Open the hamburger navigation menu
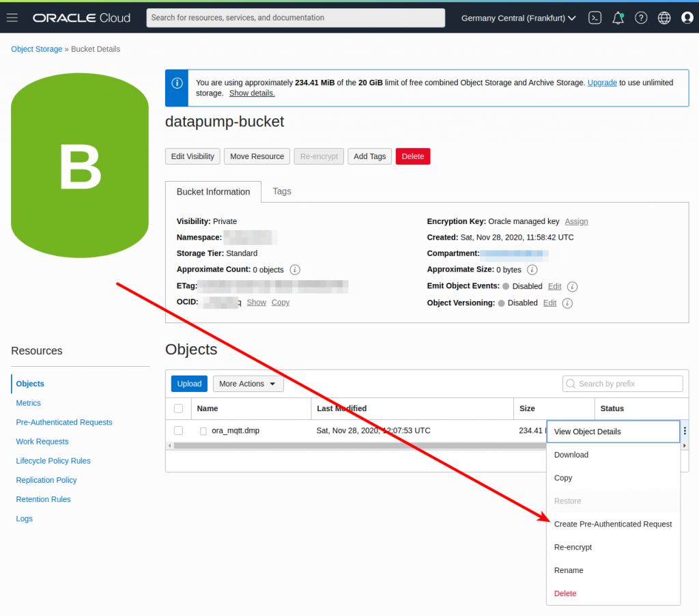The width and height of the screenshot is (699, 616). point(12,18)
